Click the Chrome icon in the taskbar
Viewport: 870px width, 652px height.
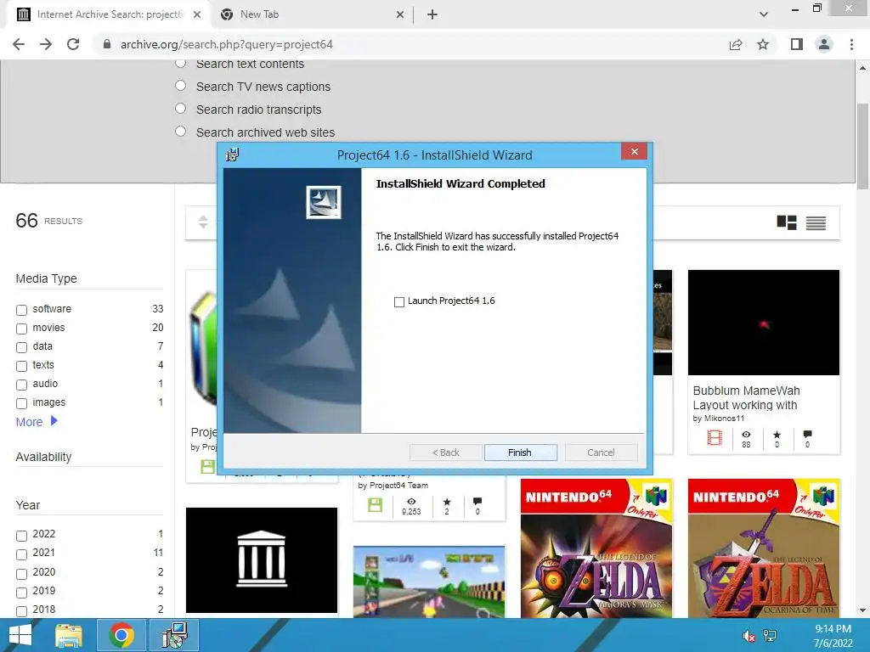[x=121, y=635]
